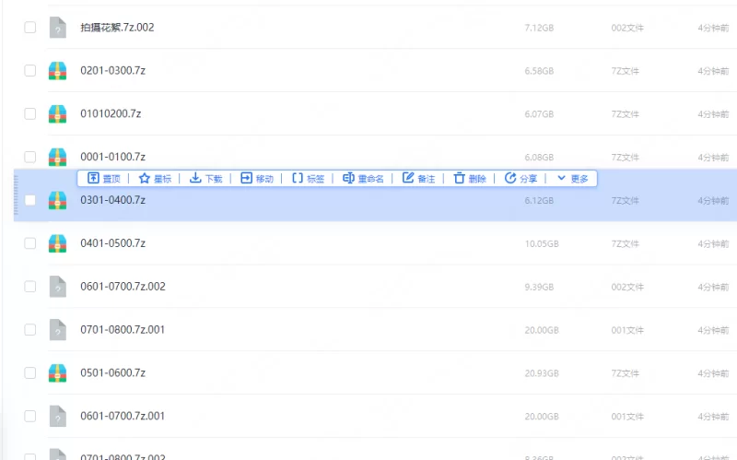Tick the checkbox for 01010200.7z
Image resolution: width=737 pixels, height=460 pixels.
(x=30, y=113)
